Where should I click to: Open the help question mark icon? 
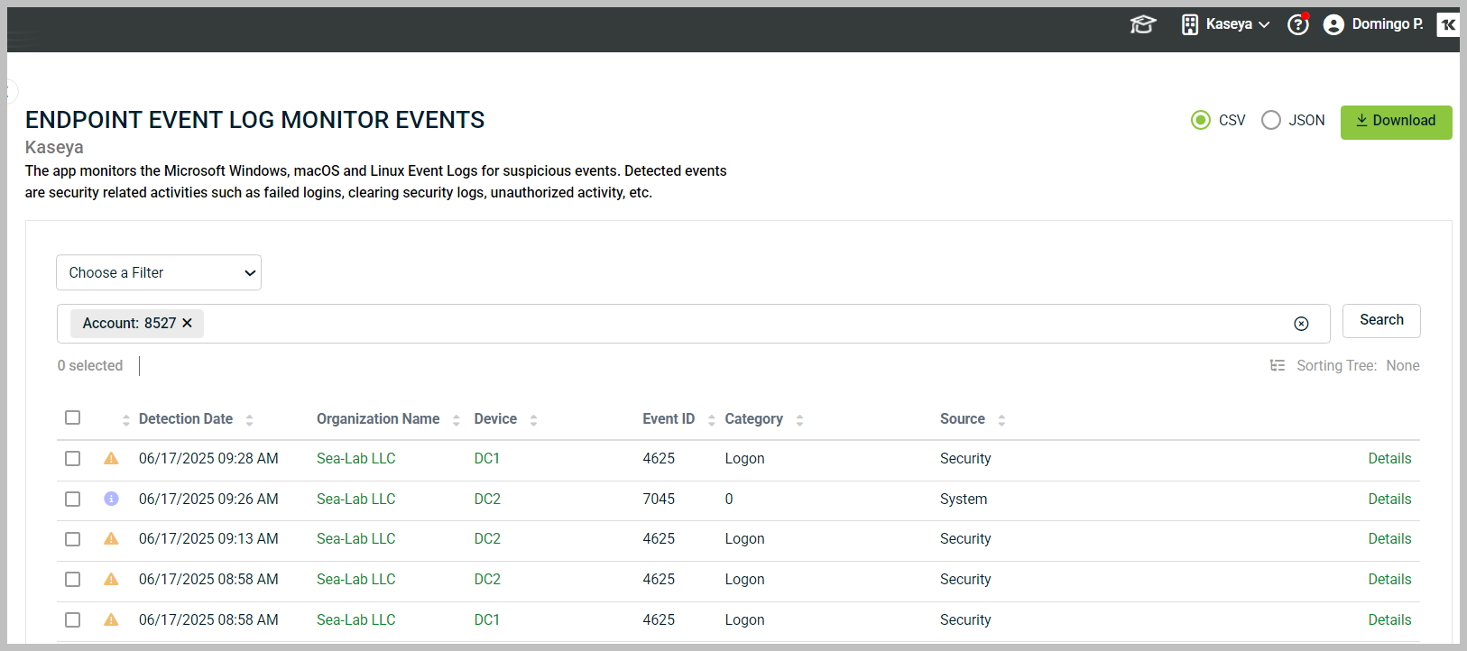[1298, 24]
